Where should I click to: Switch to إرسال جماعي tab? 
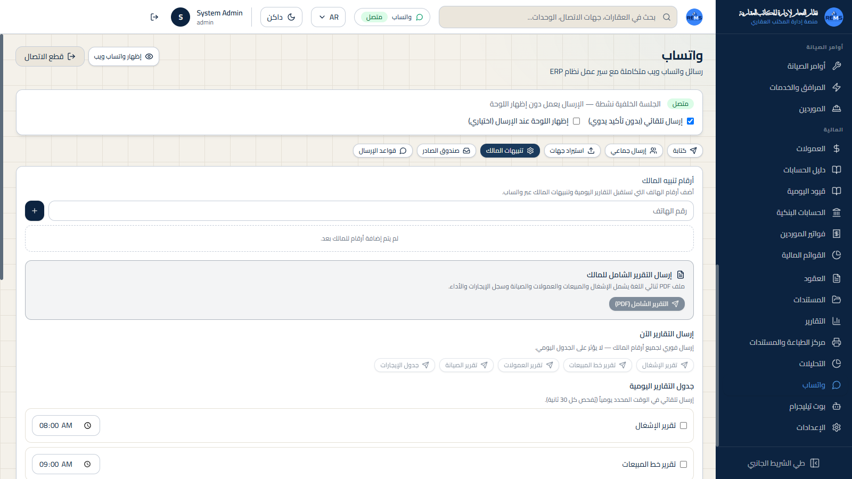click(x=634, y=151)
